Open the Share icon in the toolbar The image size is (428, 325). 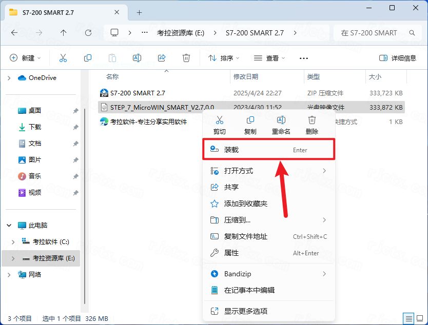(162, 57)
